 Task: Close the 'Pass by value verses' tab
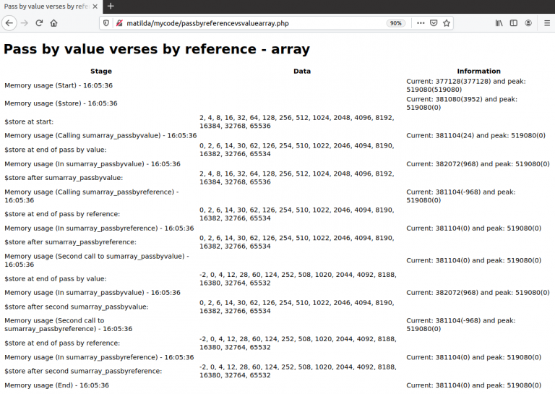pos(95,7)
